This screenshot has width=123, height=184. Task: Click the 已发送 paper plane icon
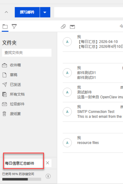coord(5,84)
